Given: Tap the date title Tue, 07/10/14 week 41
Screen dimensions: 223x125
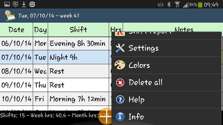Looking at the screenshot, I should (x=49, y=16).
